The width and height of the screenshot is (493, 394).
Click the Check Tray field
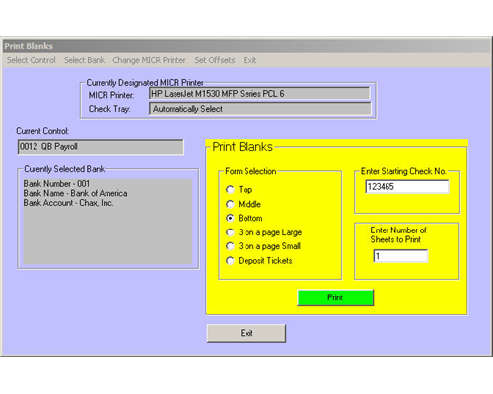pos(259,109)
